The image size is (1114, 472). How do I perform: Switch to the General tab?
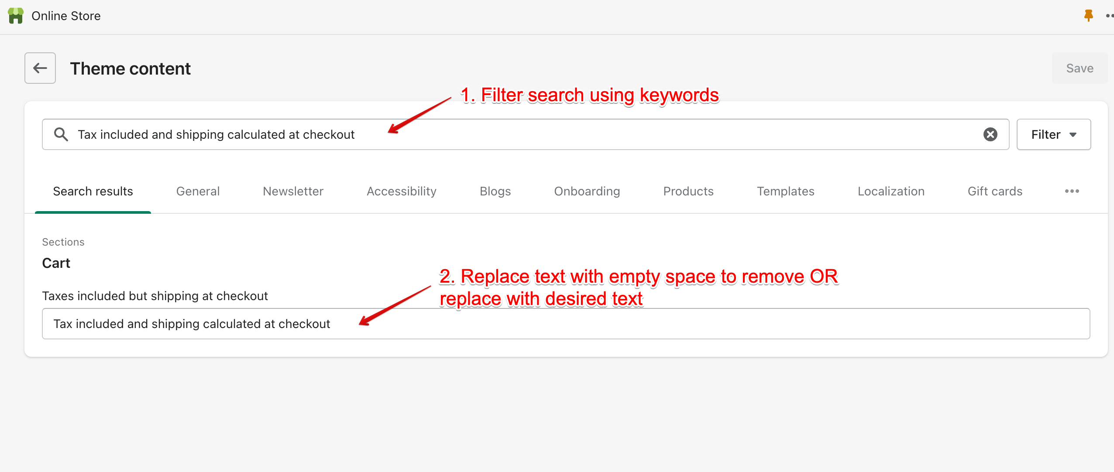coord(198,191)
